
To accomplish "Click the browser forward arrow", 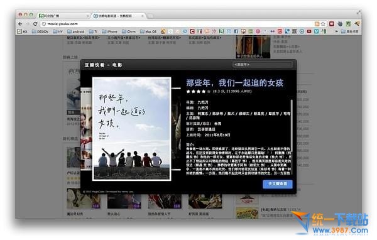I will tap(28, 24).
